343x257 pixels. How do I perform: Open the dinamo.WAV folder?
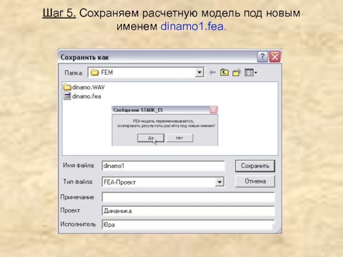click(x=84, y=87)
